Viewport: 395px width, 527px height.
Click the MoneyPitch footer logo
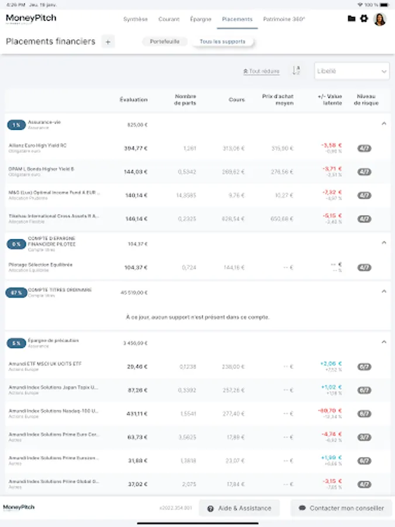tap(19, 508)
